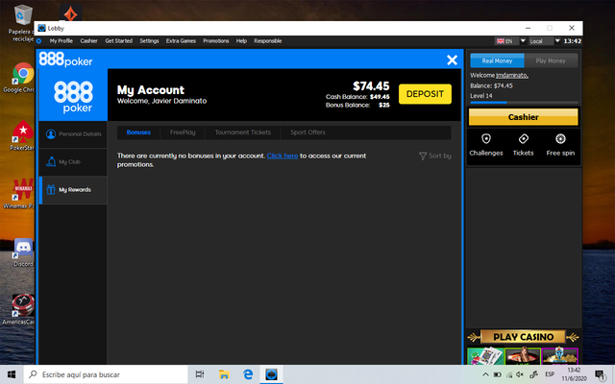Open the Free spin icon
The width and height of the screenshot is (615, 384).
tap(560, 145)
